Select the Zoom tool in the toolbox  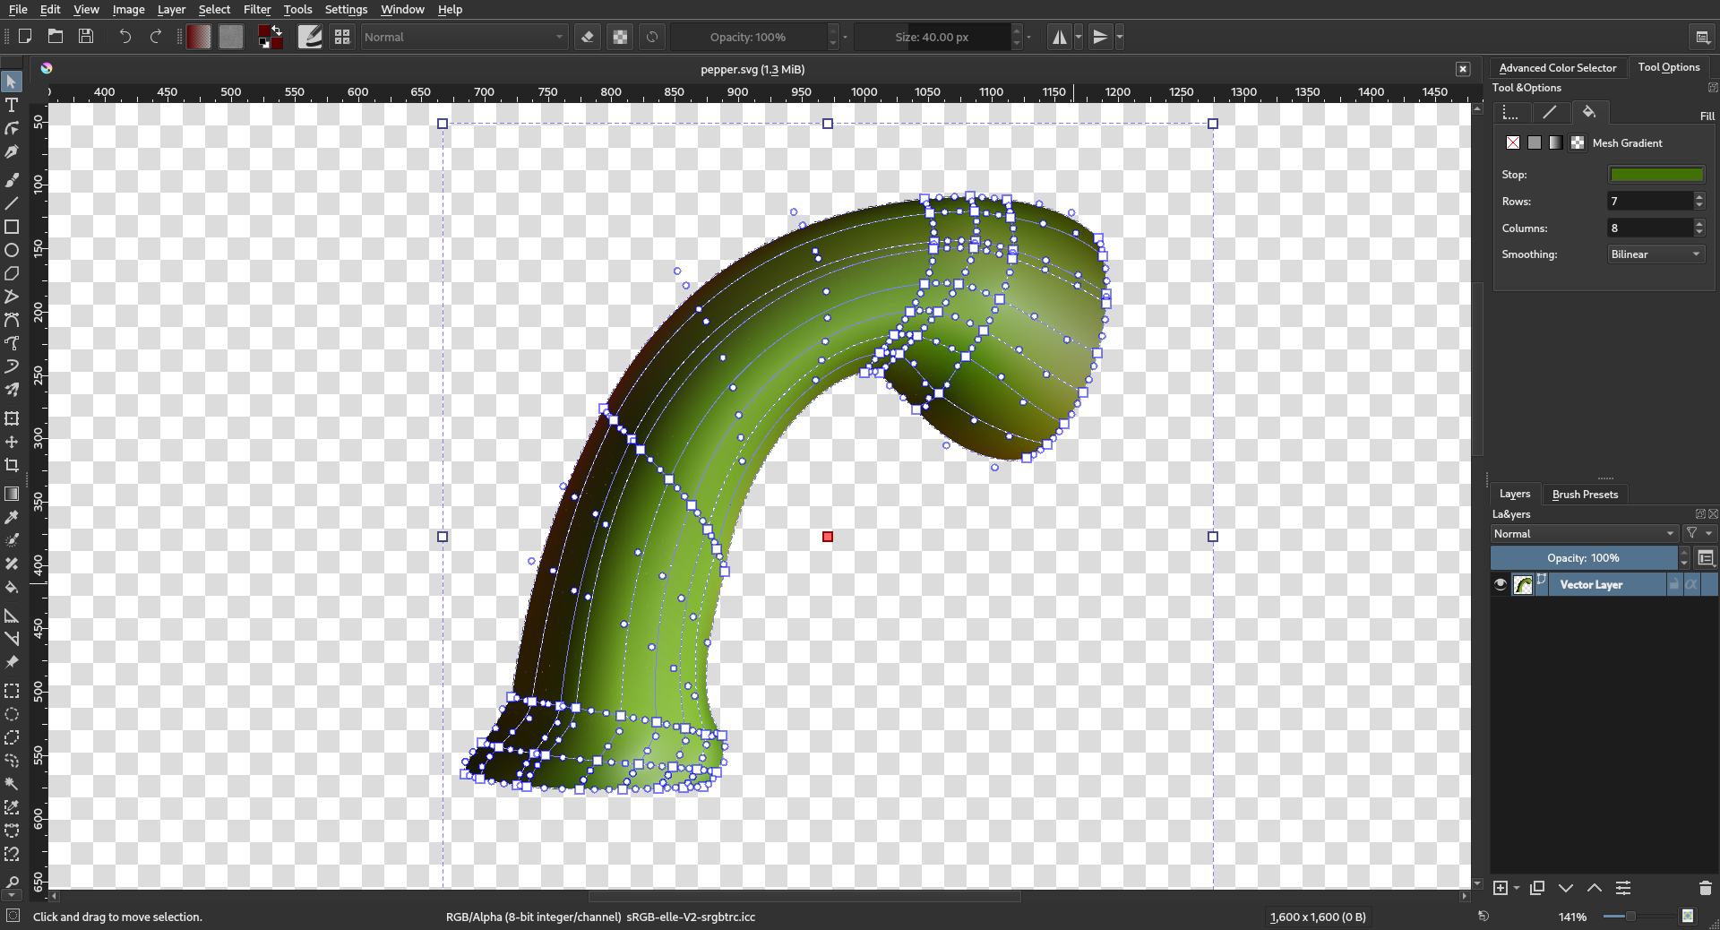[12, 882]
